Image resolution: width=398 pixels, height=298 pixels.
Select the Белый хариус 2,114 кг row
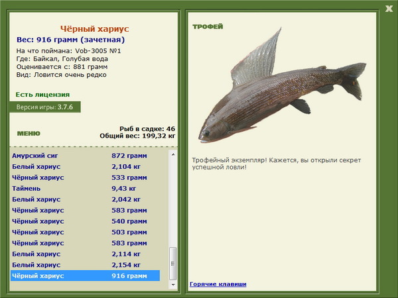[x=86, y=254]
